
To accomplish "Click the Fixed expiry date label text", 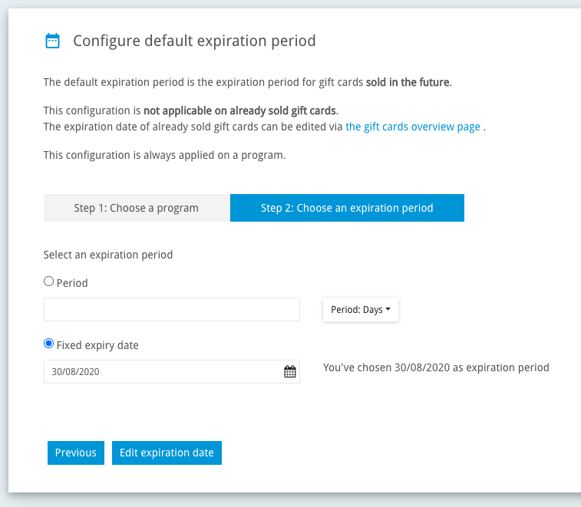I will 97,345.
